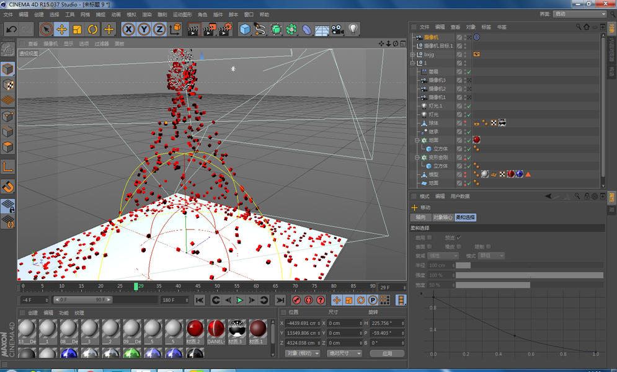
Task: Click the 应用 apply button
Action: point(387,353)
